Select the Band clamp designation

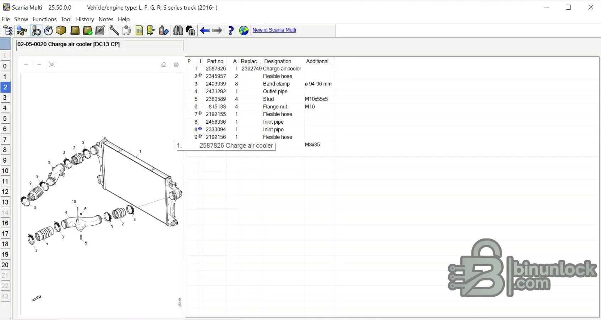(x=276, y=84)
